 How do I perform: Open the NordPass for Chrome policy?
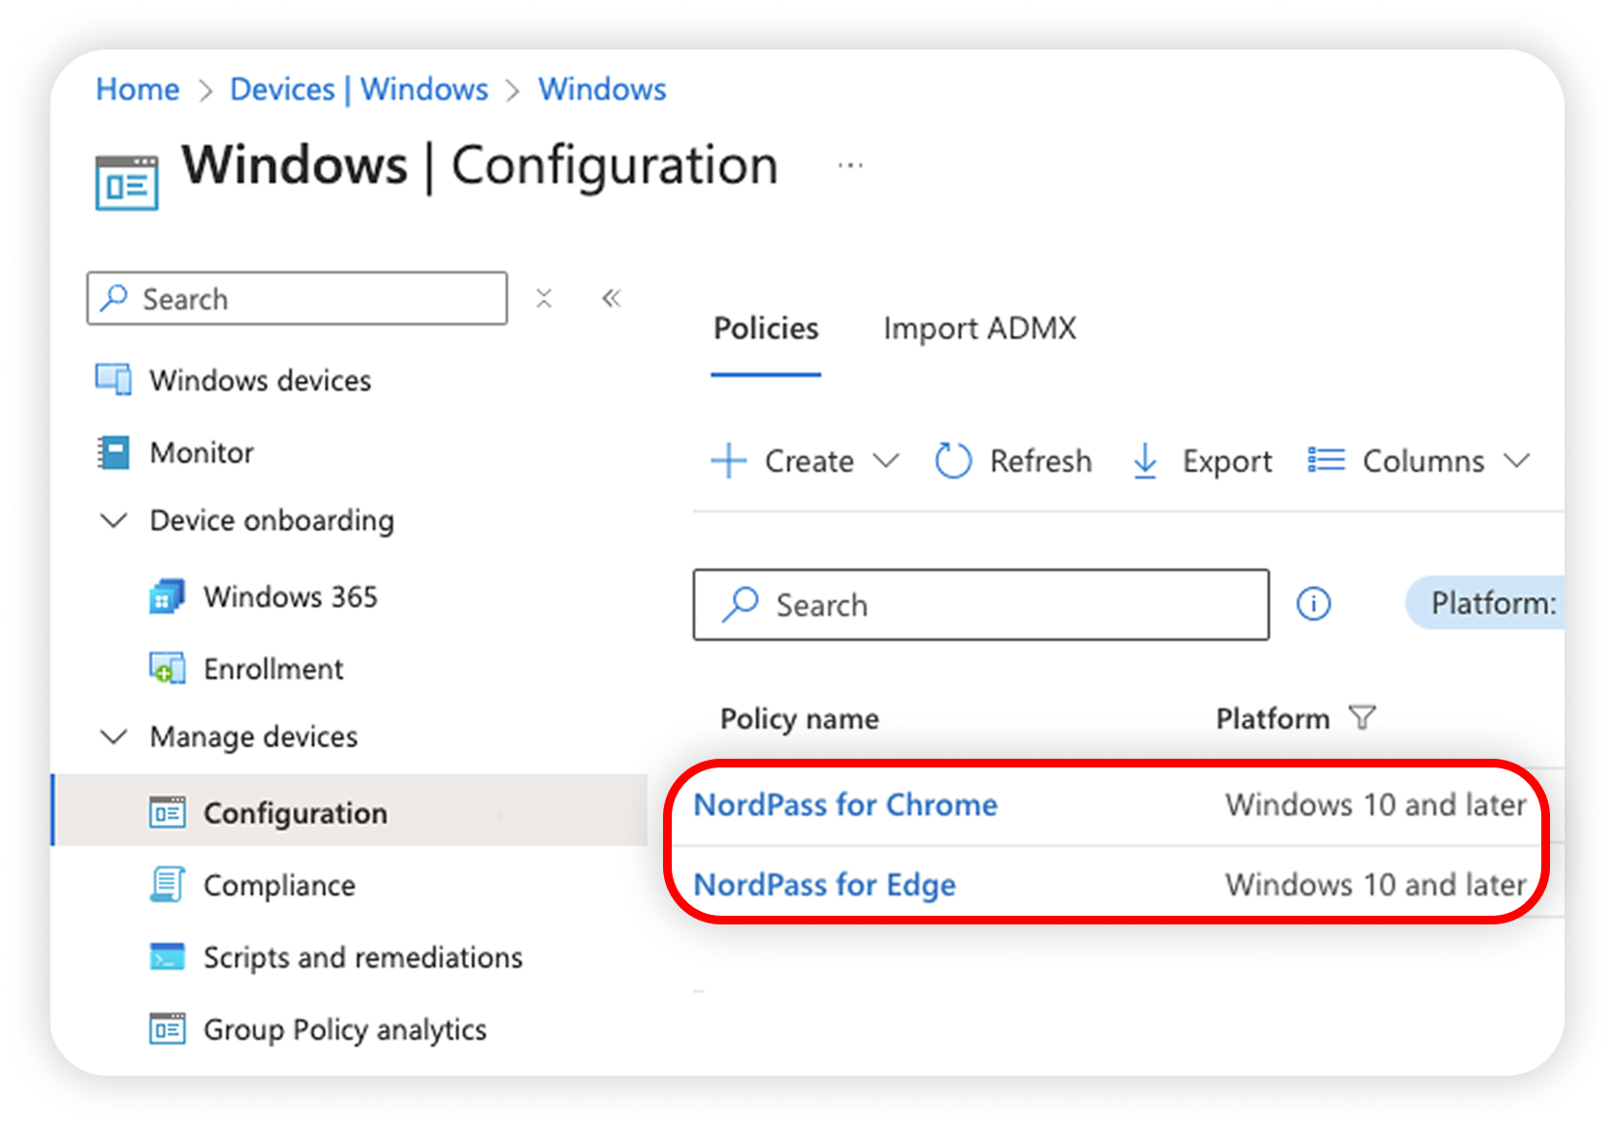pyautogui.click(x=845, y=804)
